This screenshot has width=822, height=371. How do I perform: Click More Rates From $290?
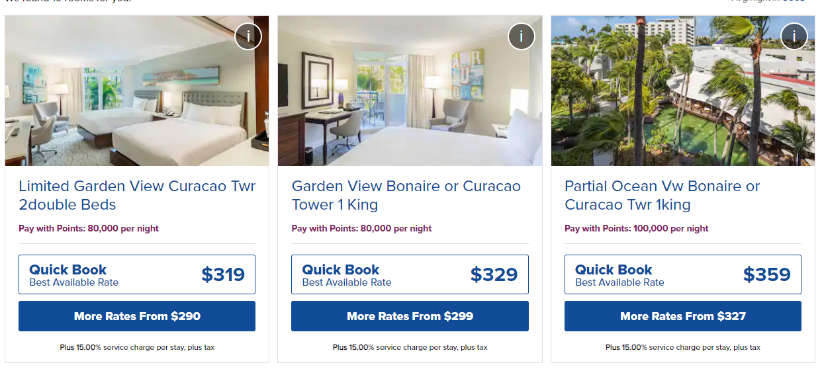[137, 316]
